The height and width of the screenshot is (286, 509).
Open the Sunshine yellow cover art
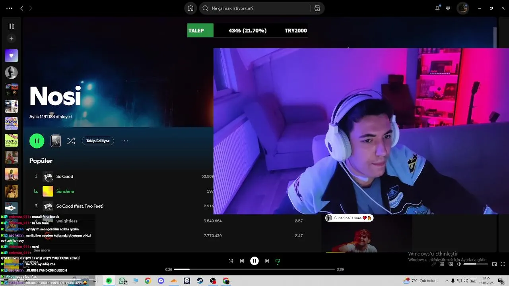(48, 191)
